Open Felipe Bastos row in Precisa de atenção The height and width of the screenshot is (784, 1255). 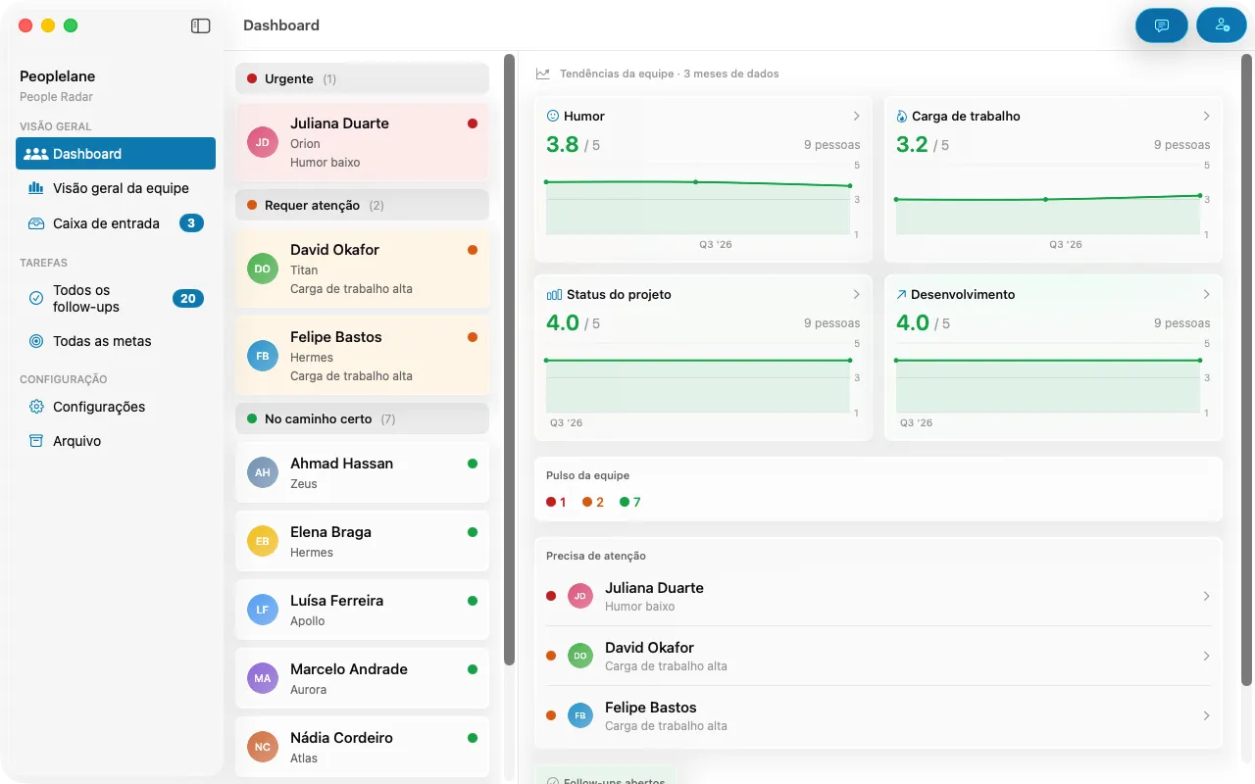(x=878, y=715)
